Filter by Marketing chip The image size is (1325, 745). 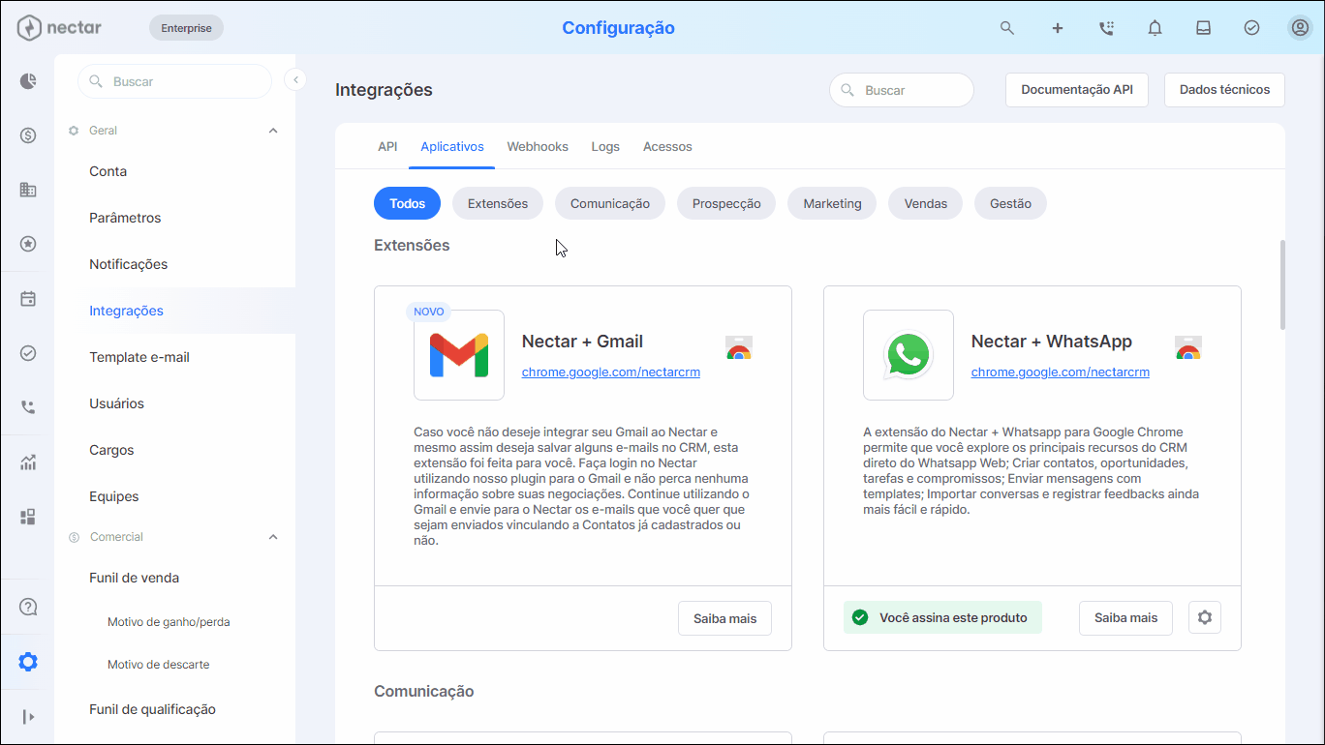tap(832, 203)
